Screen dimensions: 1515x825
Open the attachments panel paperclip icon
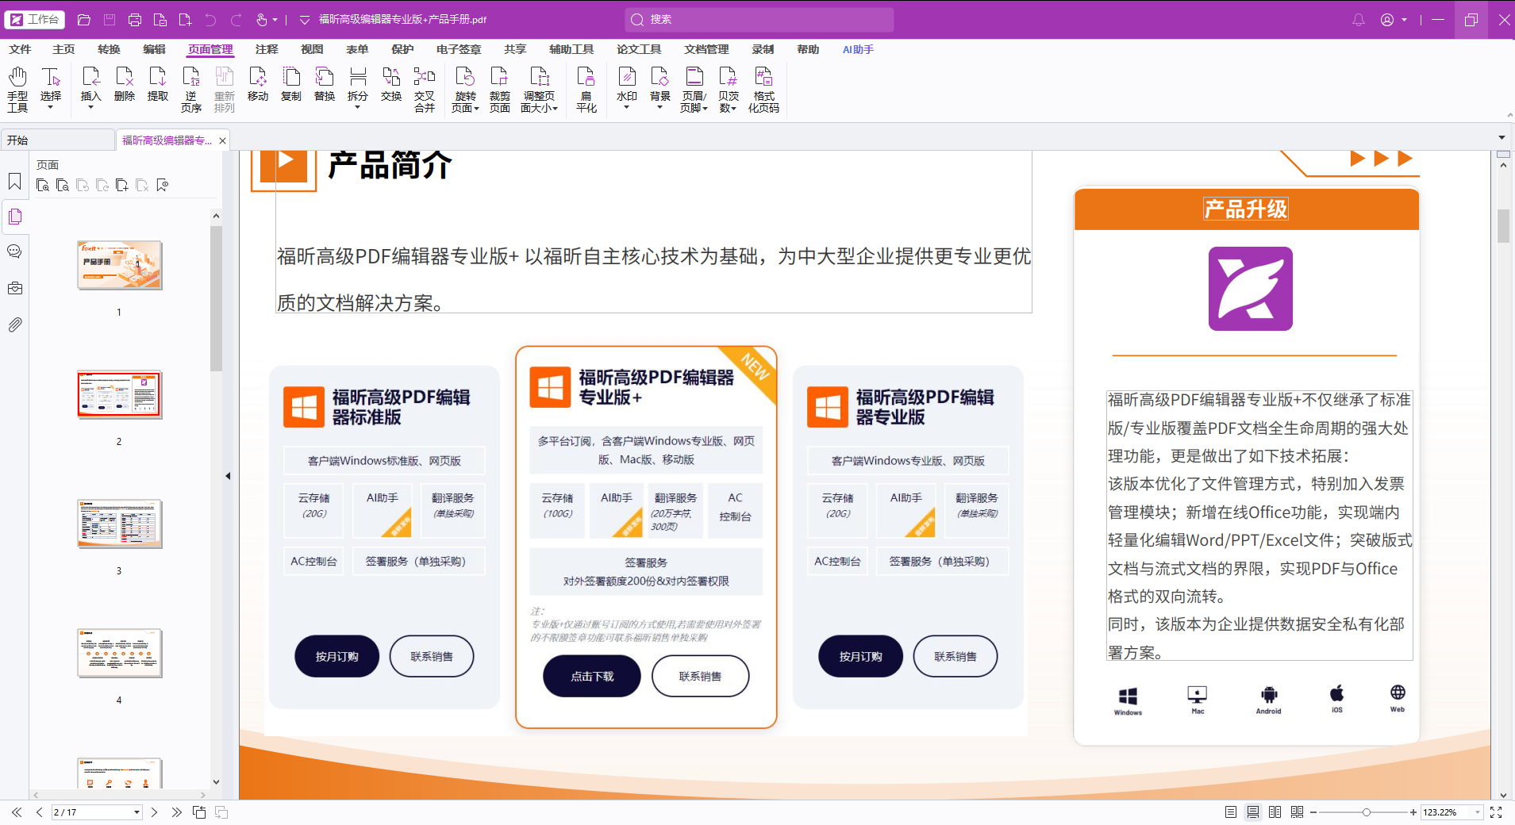[x=15, y=324]
